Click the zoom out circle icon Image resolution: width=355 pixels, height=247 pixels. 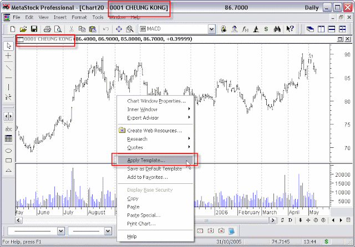tap(316, 220)
